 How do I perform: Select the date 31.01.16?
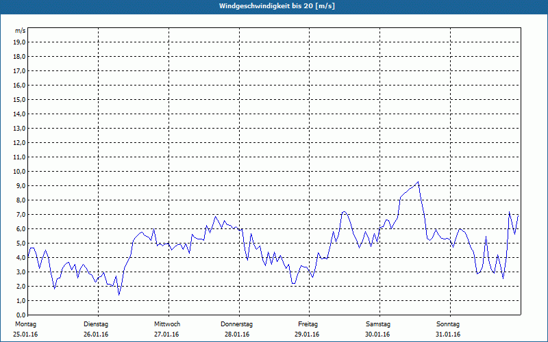[x=448, y=334]
